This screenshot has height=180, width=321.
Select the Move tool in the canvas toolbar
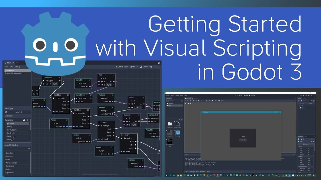click(188, 101)
